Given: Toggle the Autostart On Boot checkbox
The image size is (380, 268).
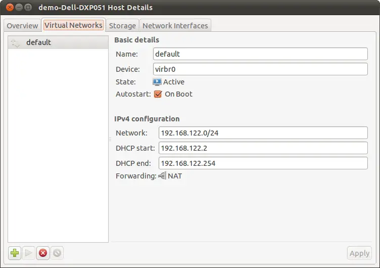Looking at the screenshot, I should pos(158,94).
